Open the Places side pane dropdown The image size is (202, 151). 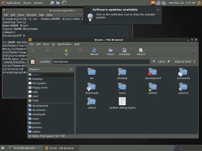[34, 69]
